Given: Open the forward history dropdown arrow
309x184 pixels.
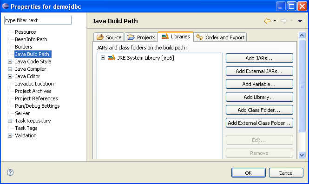Looking at the screenshot, I should coord(291,21).
